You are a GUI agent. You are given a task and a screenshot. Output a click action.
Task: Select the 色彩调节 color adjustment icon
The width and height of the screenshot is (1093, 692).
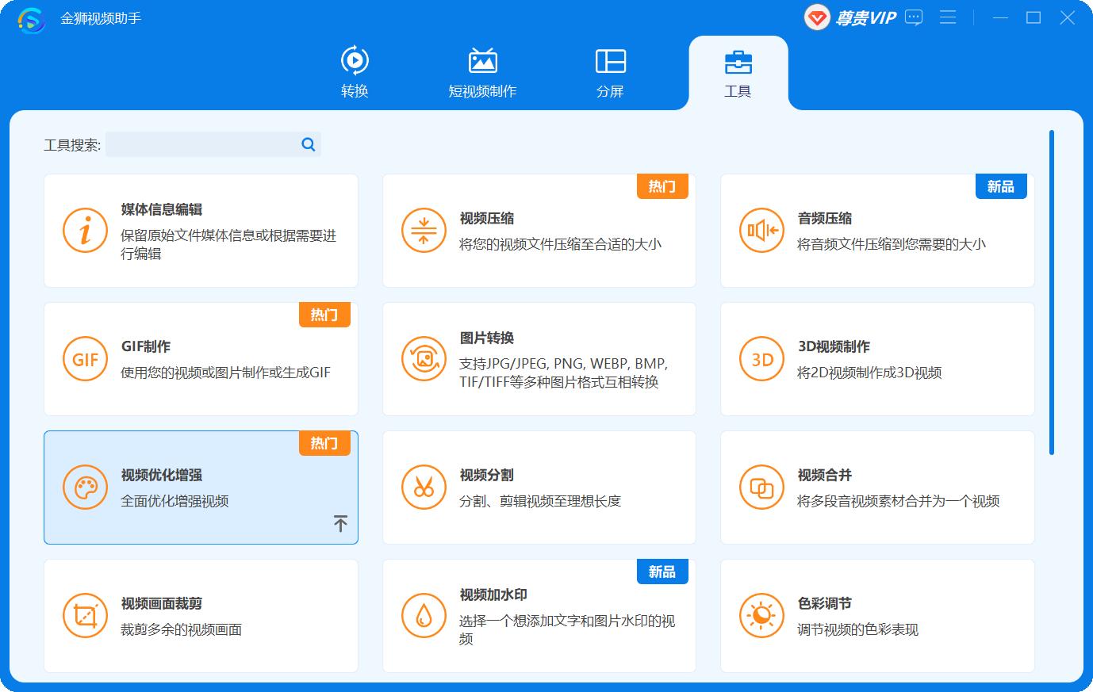point(761,615)
